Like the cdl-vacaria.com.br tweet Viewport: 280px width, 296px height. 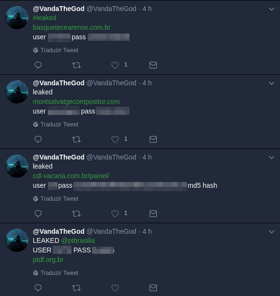115,214
